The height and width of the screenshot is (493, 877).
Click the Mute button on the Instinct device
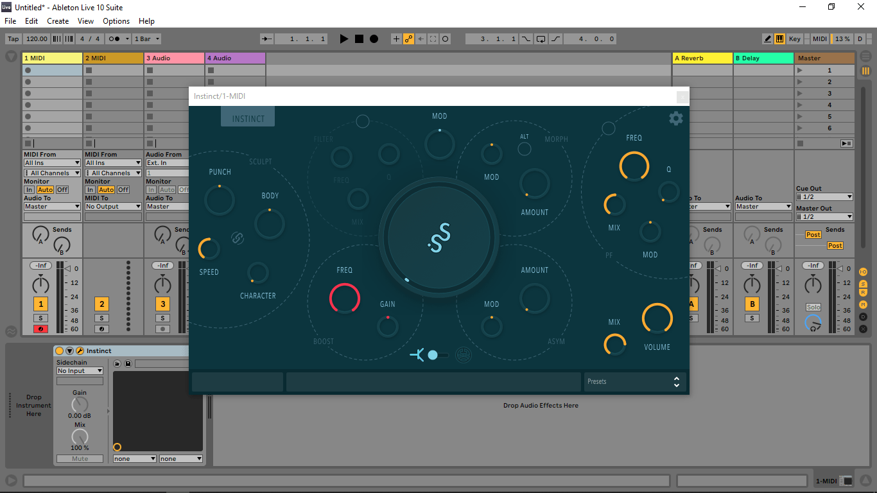coord(80,458)
